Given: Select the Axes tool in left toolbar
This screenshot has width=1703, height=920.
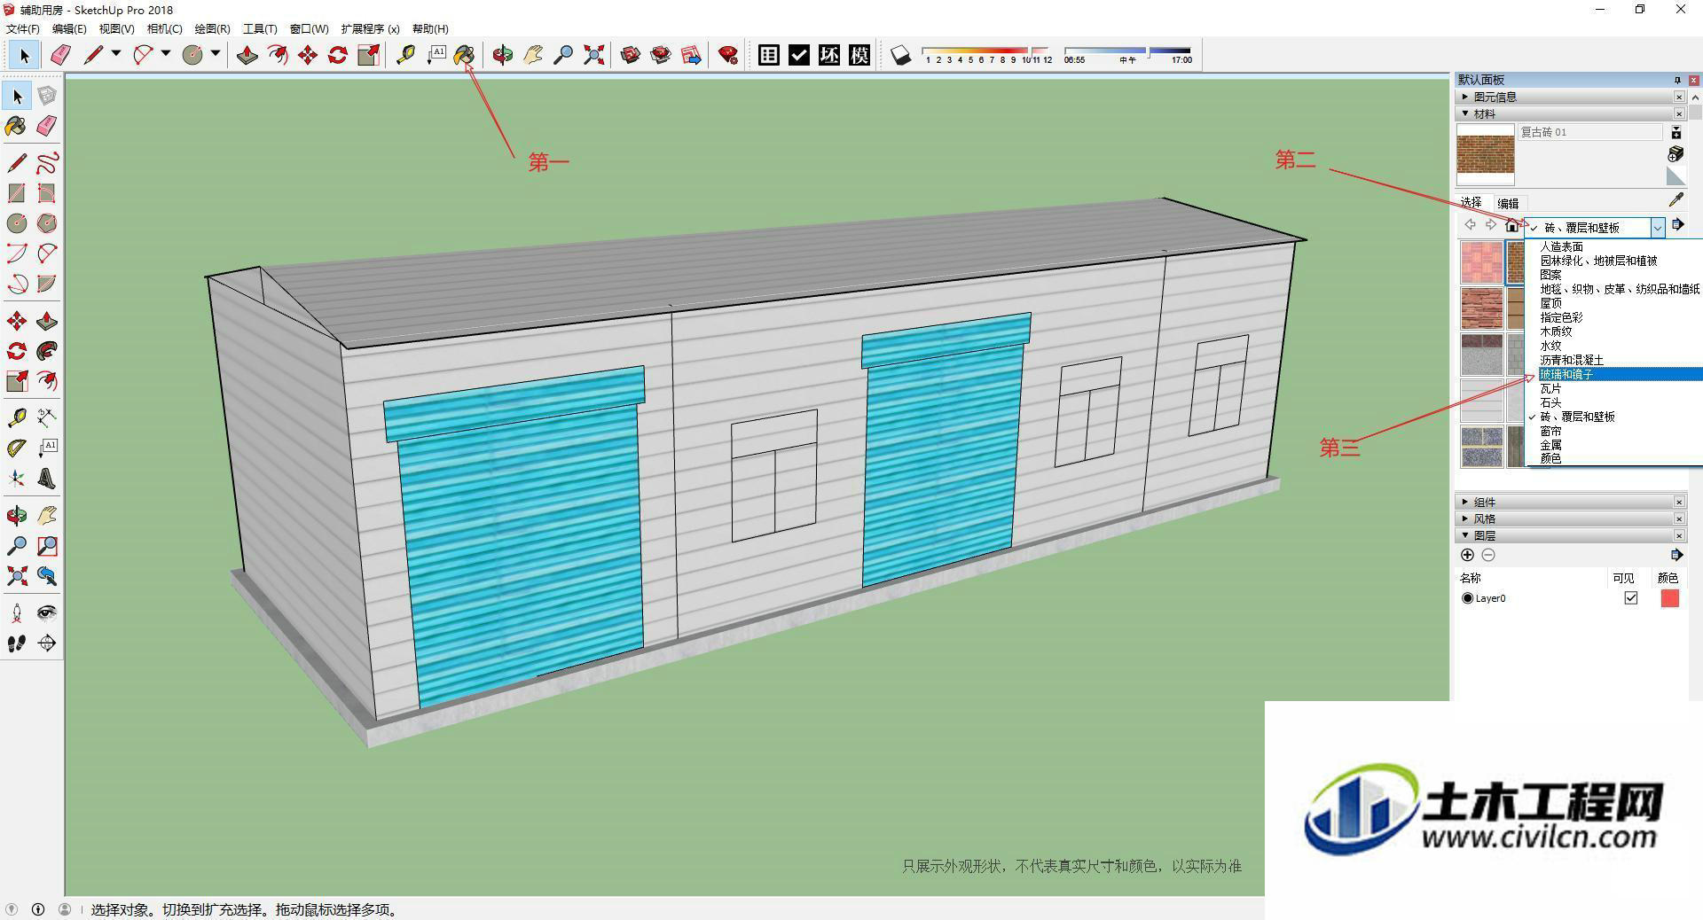Looking at the screenshot, I should click(16, 479).
